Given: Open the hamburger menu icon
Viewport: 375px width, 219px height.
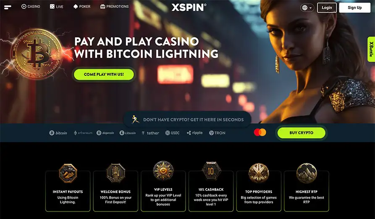Looking at the screenshot, I should pyautogui.click(x=8, y=8).
